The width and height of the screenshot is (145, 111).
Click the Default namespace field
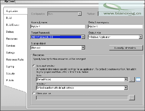pos(115,26)
